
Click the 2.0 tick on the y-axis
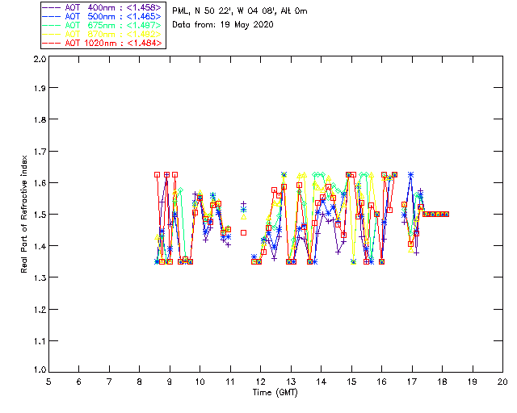(38, 60)
